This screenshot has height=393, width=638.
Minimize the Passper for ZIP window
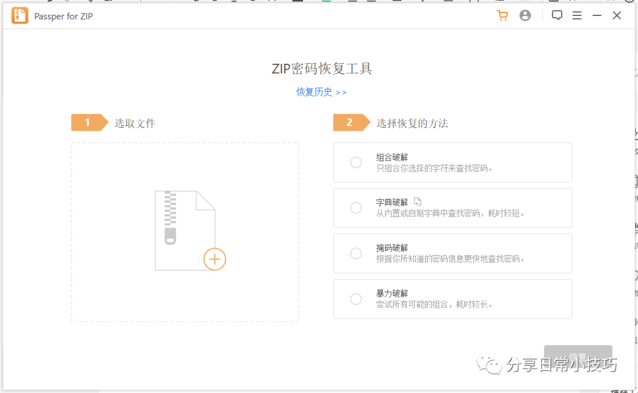click(x=597, y=15)
